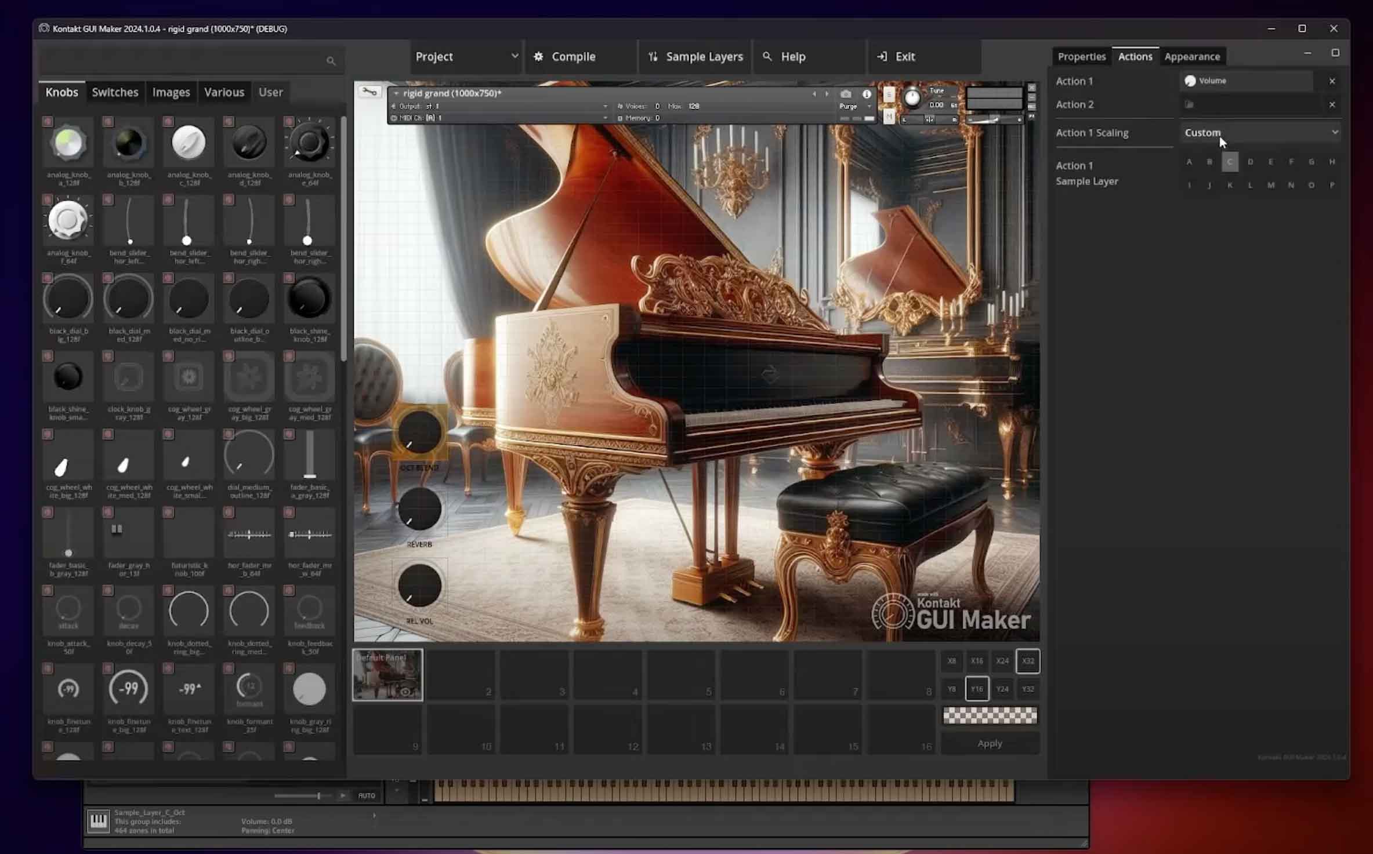
Task: Select the REVERB knob on canvas
Action: click(x=419, y=509)
